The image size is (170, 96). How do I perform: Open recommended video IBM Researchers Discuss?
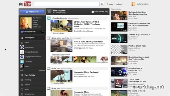tap(139, 24)
